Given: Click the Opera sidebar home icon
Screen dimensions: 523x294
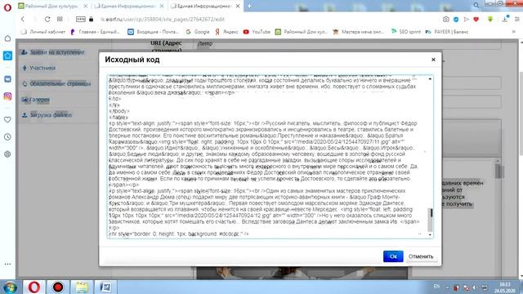Looking at the screenshot, I should [7, 38].
